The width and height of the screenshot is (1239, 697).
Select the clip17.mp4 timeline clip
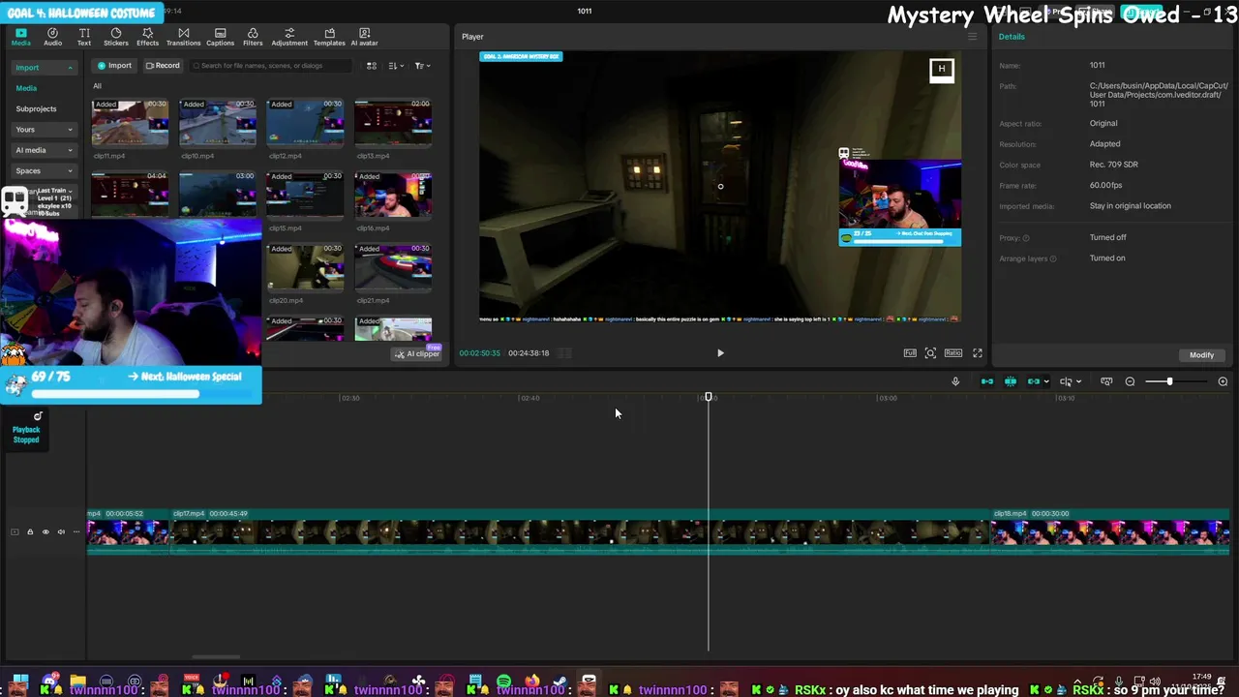tap(581, 532)
